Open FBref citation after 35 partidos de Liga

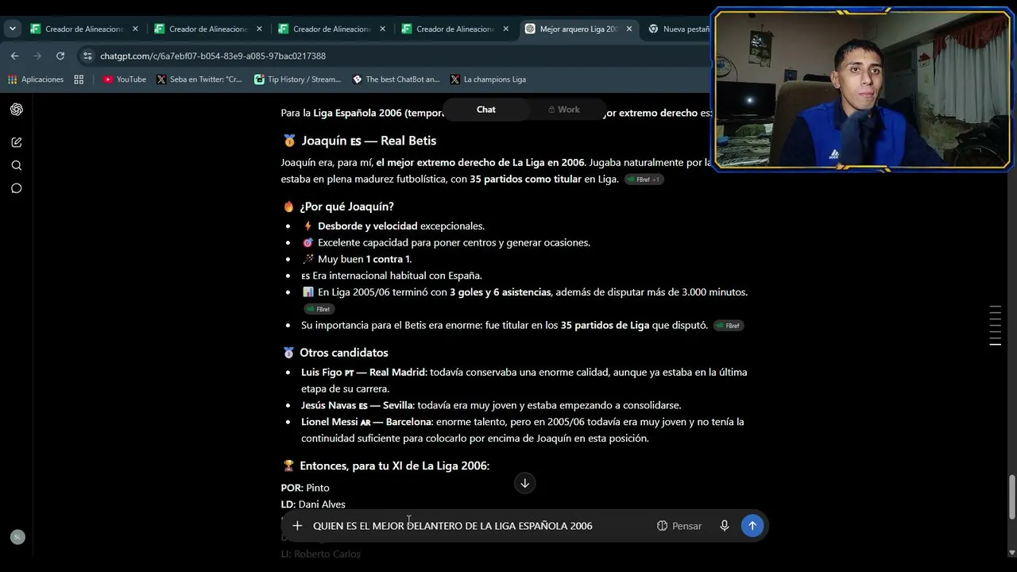pos(729,326)
